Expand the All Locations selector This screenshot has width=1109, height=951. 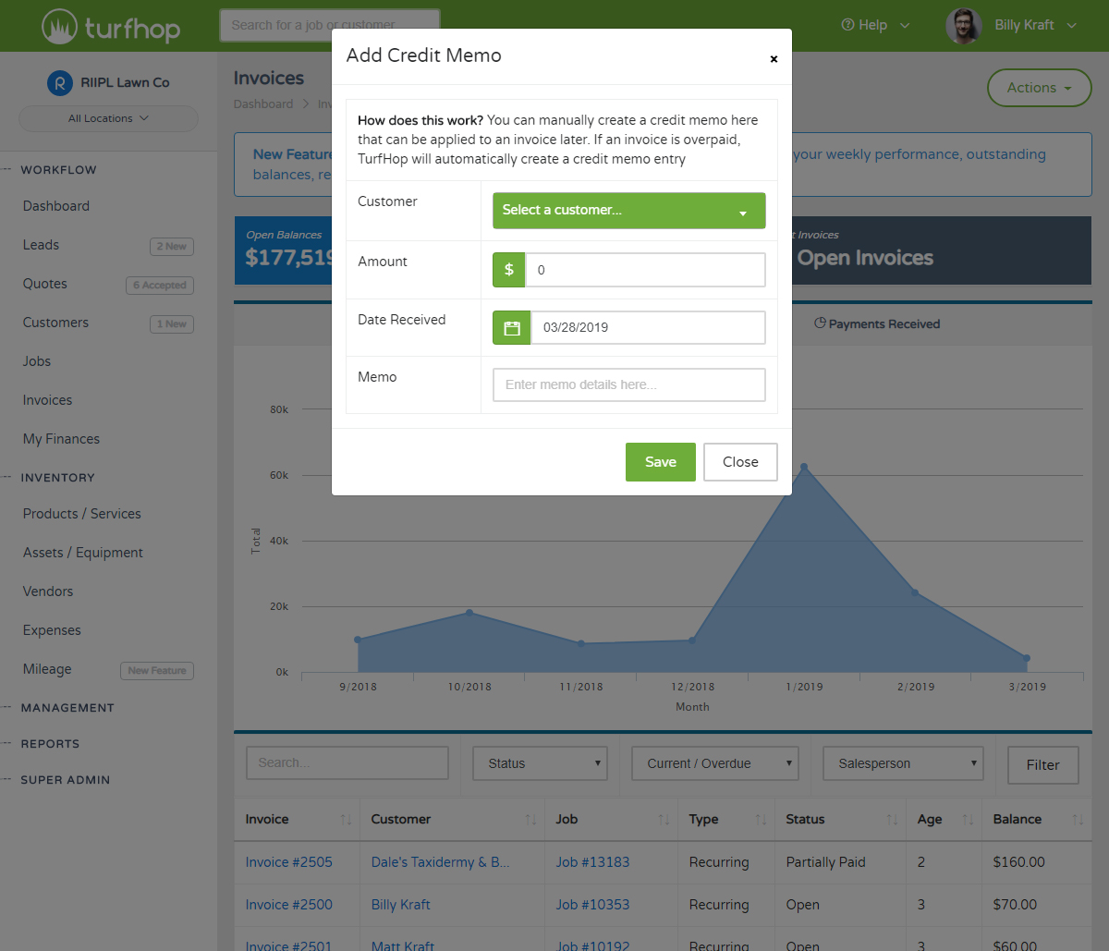(x=108, y=118)
